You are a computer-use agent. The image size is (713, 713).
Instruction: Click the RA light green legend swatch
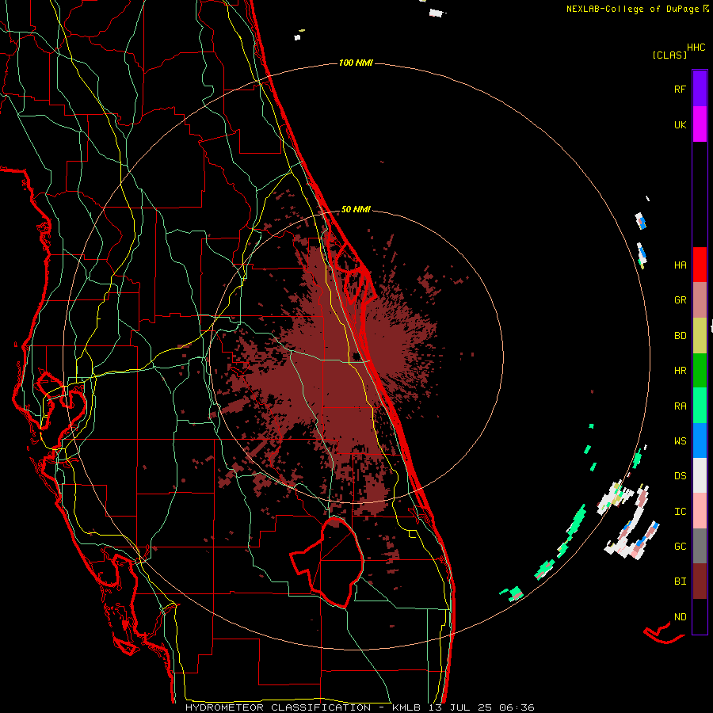(700, 406)
